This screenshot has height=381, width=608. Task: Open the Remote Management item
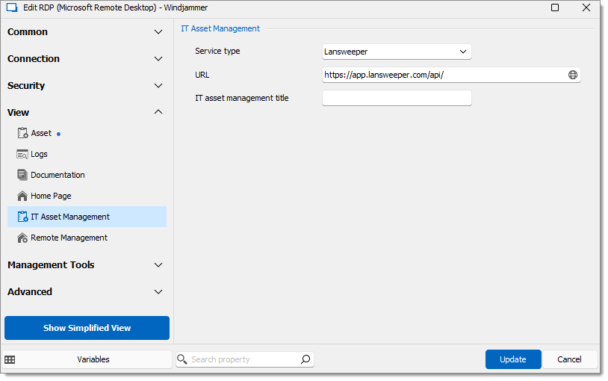click(x=87, y=238)
